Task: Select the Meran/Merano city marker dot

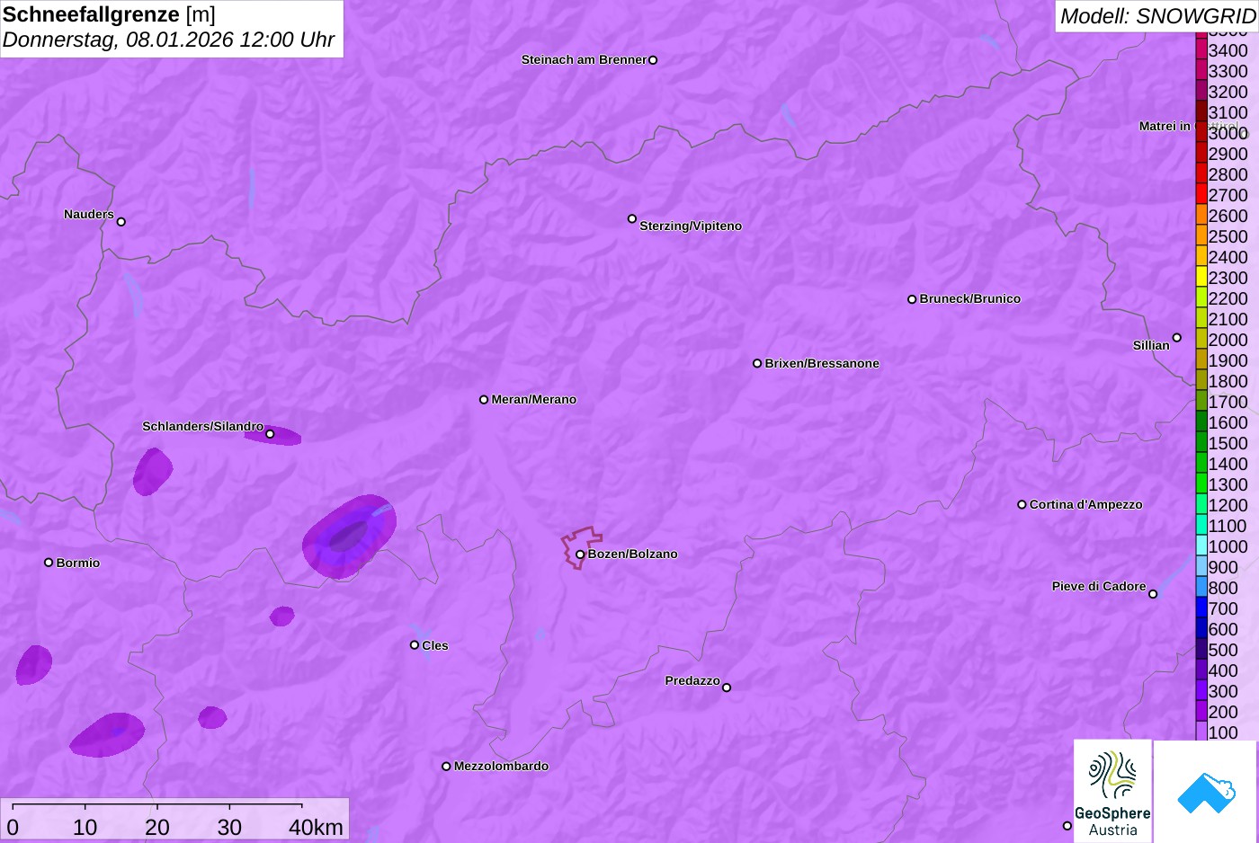Action: click(x=484, y=400)
